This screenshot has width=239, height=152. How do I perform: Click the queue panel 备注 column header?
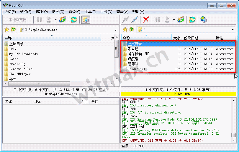pos(104,101)
